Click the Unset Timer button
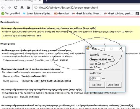This screenshot has height=109, width=140. click(x=114, y=85)
